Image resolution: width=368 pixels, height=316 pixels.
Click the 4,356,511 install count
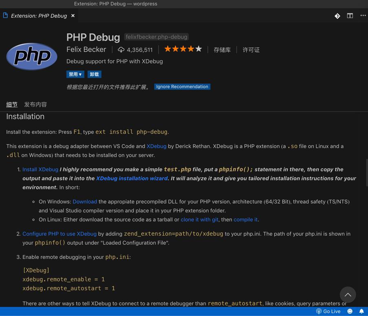click(140, 50)
